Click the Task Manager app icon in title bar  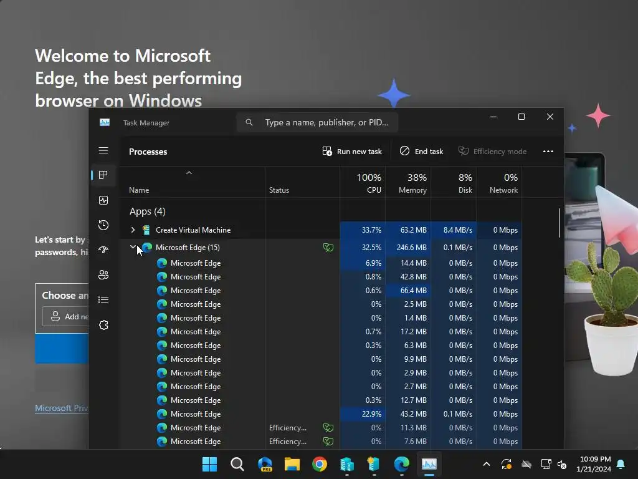[x=105, y=122]
